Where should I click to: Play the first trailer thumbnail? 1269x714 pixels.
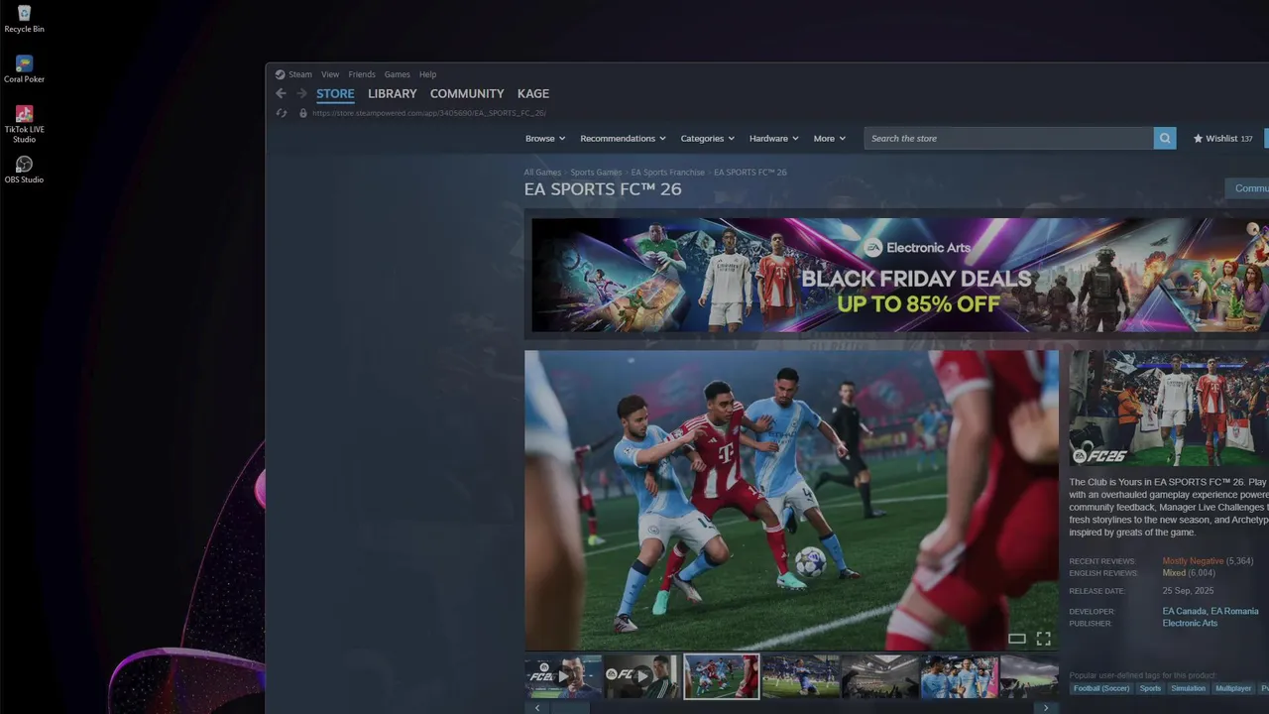point(563,676)
